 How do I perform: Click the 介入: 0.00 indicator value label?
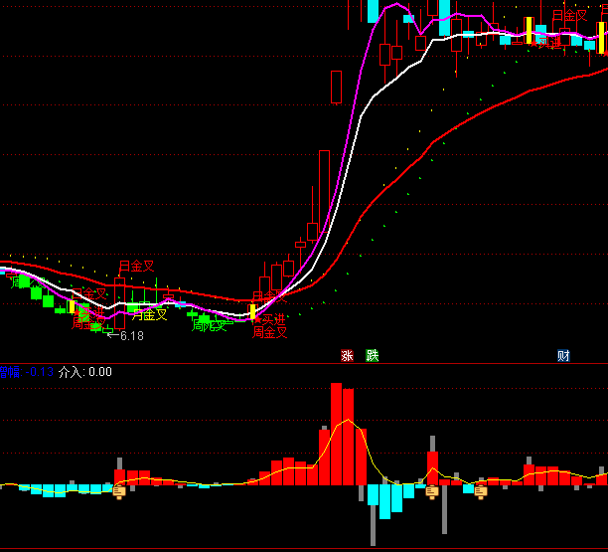click(85, 372)
